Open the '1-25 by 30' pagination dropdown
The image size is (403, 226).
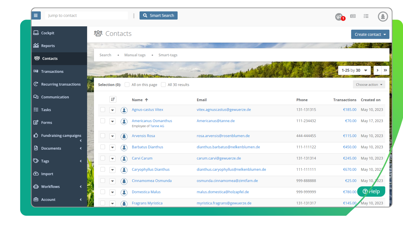(x=354, y=70)
